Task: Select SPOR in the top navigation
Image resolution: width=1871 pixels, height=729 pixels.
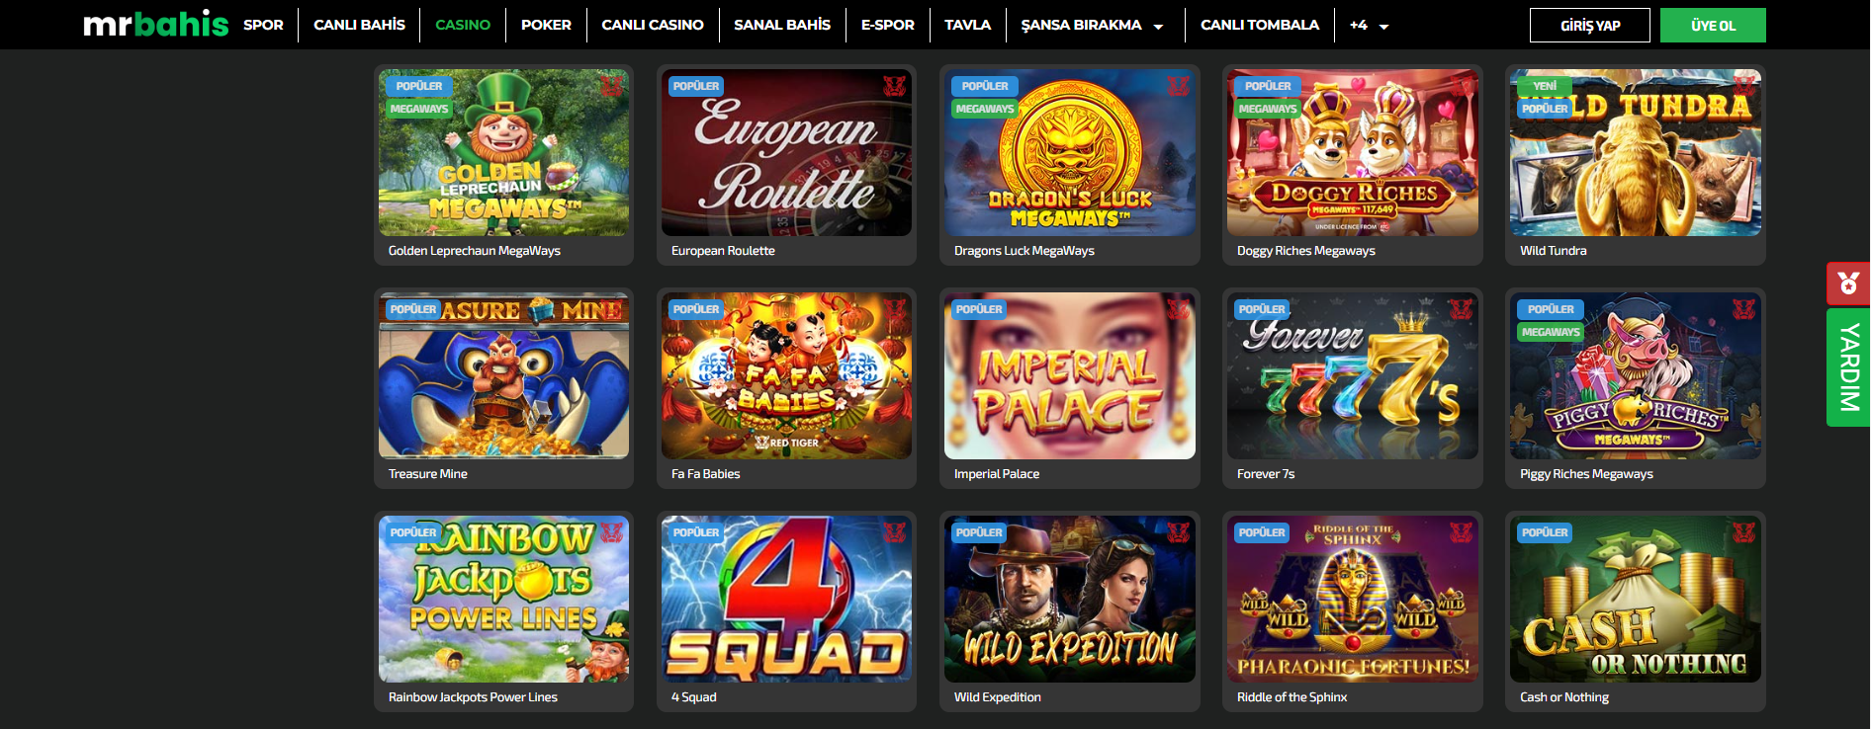Action: click(263, 25)
